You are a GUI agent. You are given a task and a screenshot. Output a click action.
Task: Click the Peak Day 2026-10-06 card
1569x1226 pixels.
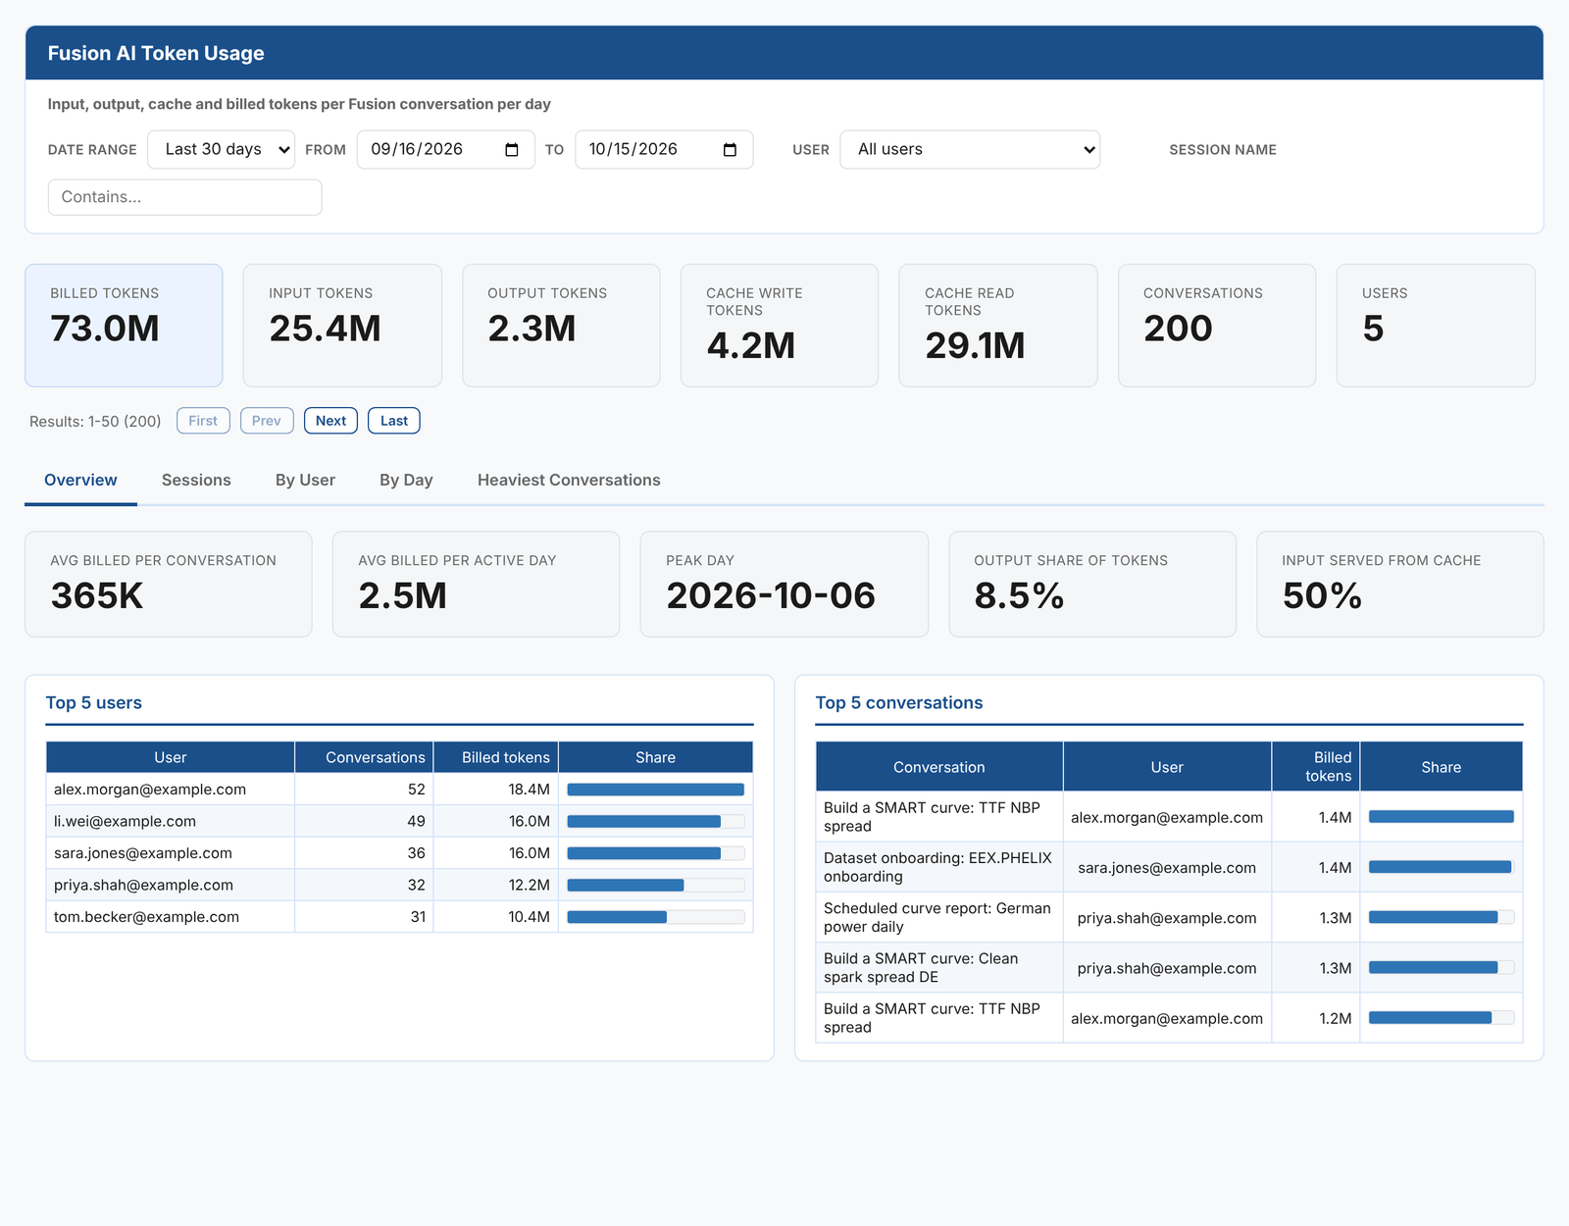tap(784, 585)
